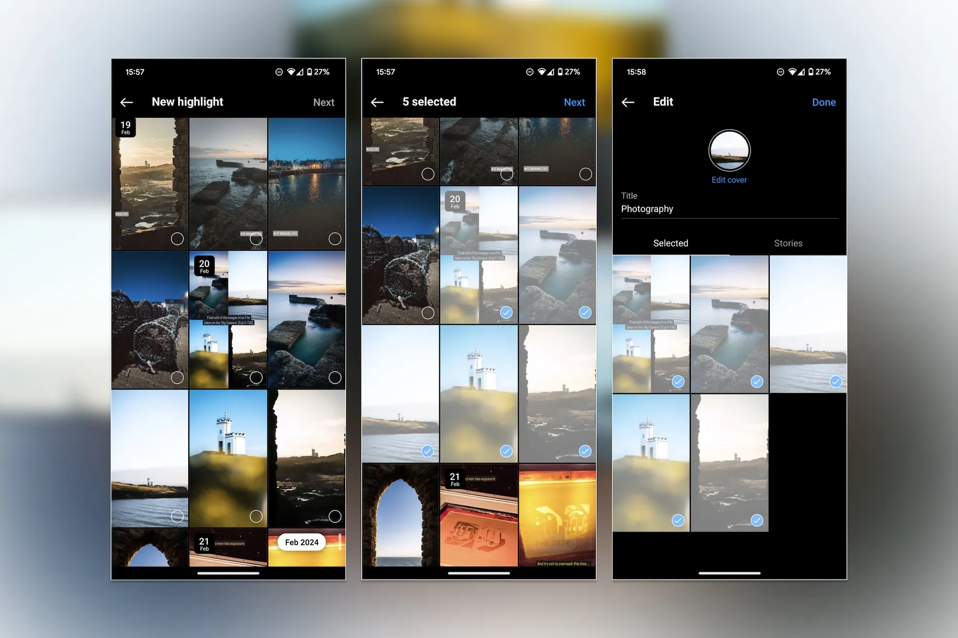The width and height of the screenshot is (958, 638).
Task: Tap back arrow on New highlight screen
Action: click(126, 102)
